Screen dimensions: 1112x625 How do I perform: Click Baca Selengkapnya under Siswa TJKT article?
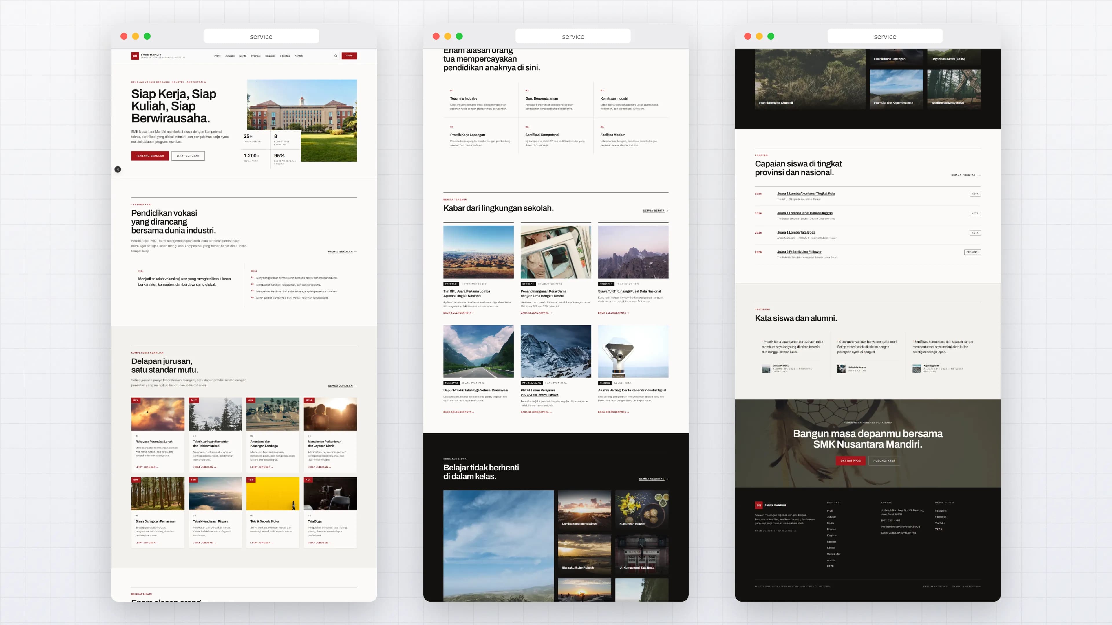tap(613, 313)
